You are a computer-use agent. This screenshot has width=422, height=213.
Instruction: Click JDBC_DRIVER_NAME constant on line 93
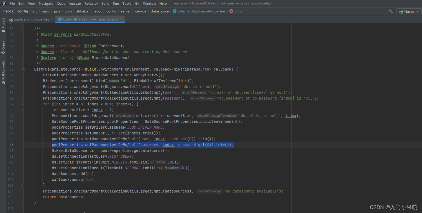point(145,127)
